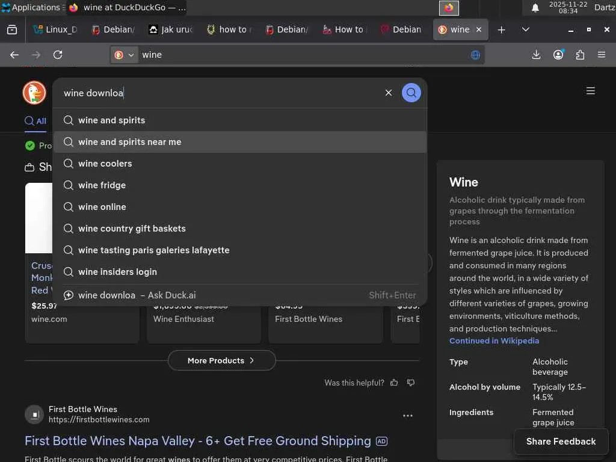The height and width of the screenshot is (462, 616).
Task: Click the wine downloa search input
Action: [x=220, y=93]
